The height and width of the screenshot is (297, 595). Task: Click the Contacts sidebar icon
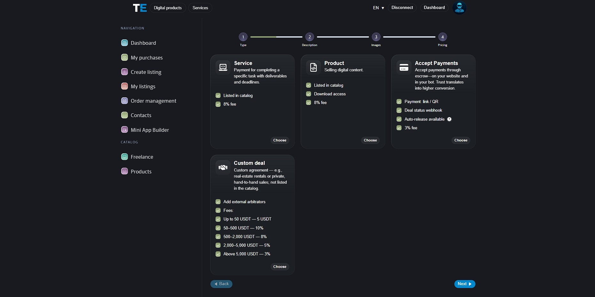125,115
